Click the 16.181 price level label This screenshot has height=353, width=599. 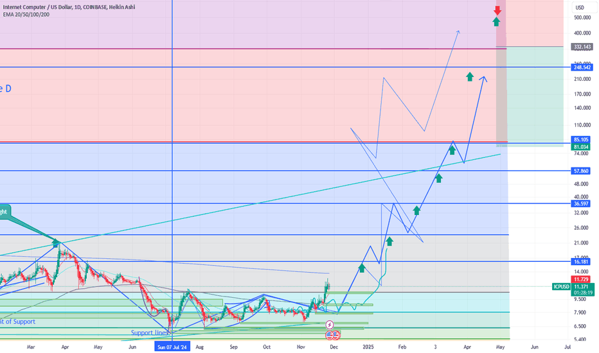[580, 261]
